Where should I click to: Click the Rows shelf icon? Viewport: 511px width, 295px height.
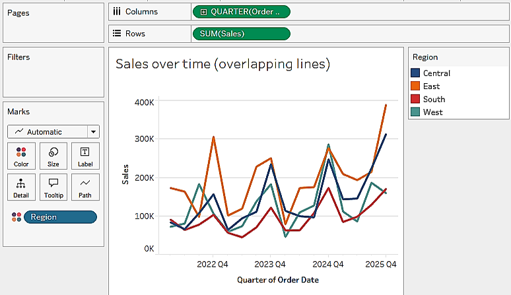(117, 34)
